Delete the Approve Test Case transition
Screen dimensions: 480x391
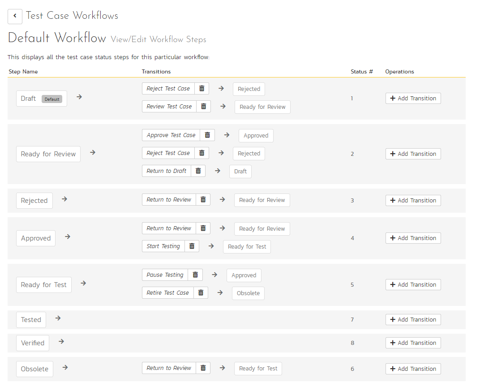[207, 135]
